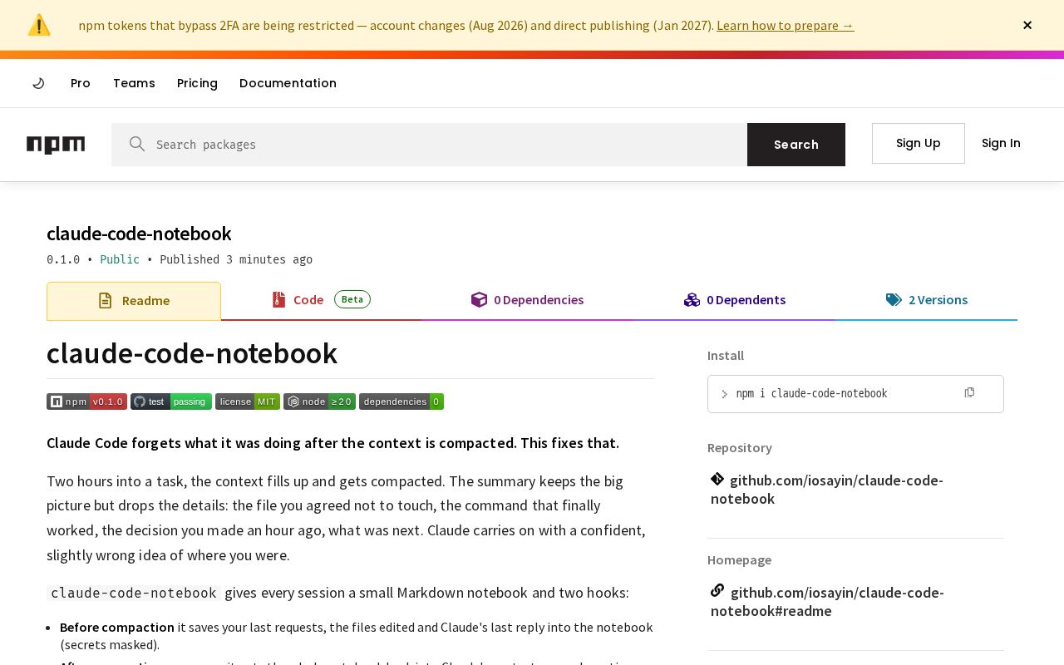
Task: Click Published 3 minutes ago text
Action: pyautogui.click(x=236, y=259)
